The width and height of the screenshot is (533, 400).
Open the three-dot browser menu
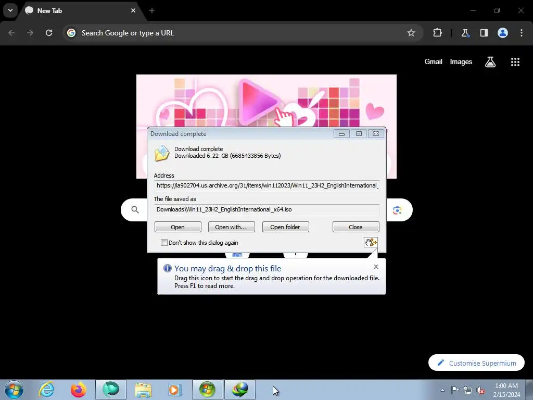click(522, 33)
